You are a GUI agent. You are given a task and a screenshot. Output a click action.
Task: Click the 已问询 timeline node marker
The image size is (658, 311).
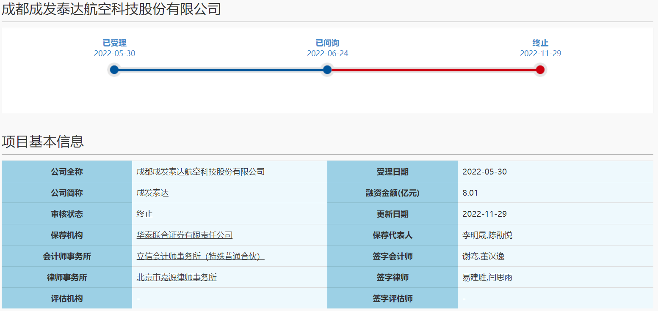[326, 70]
